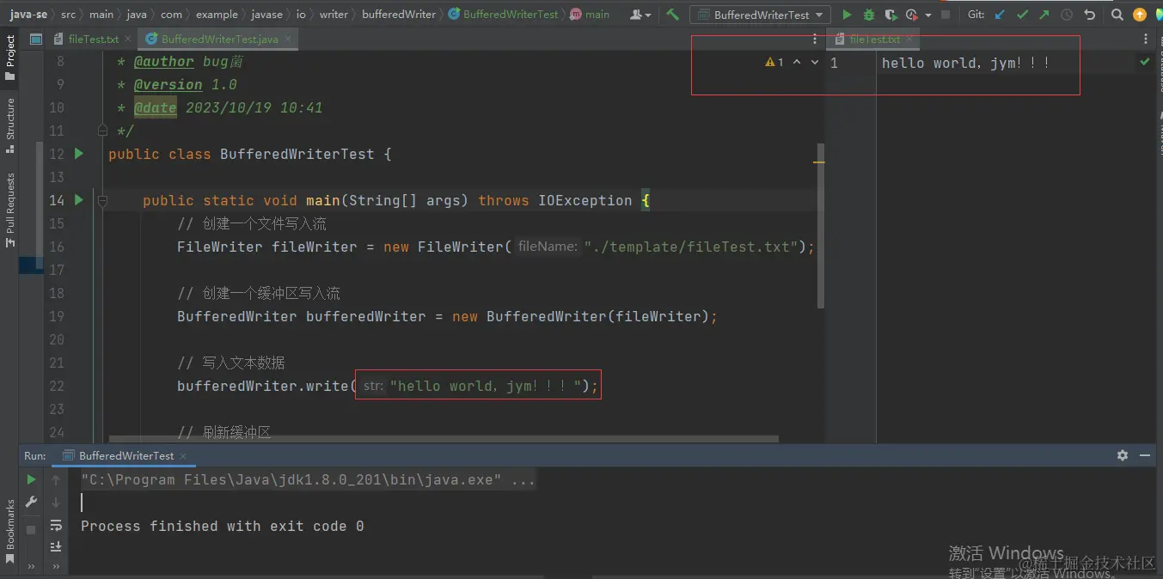Collapse the Javadoc comment fold marker
The image size is (1163, 579).
[x=101, y=131]
